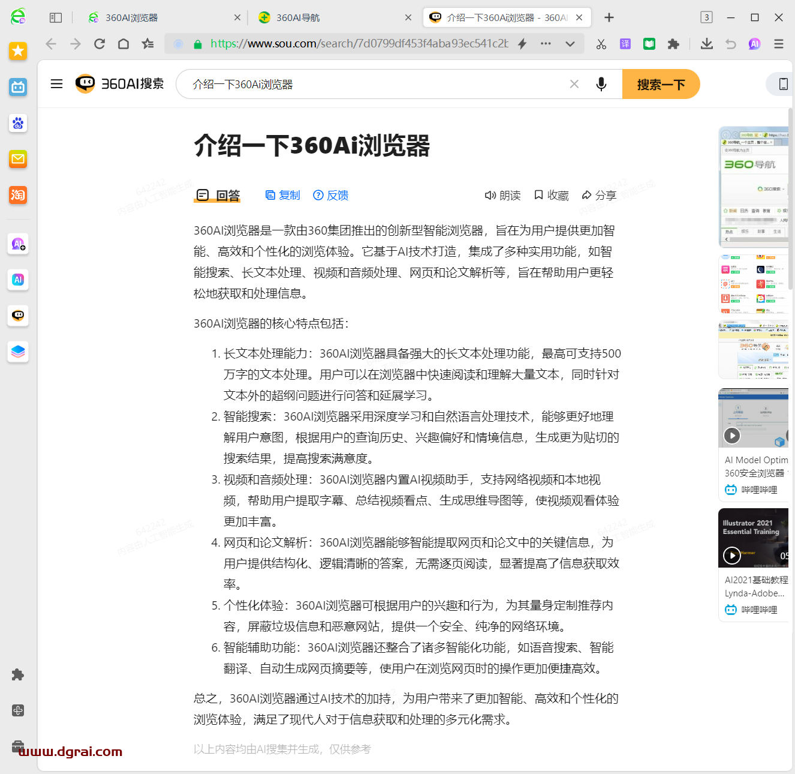This screenshot has width=795, height=774.
Task: Open the browser main menu
Action: 779,44
